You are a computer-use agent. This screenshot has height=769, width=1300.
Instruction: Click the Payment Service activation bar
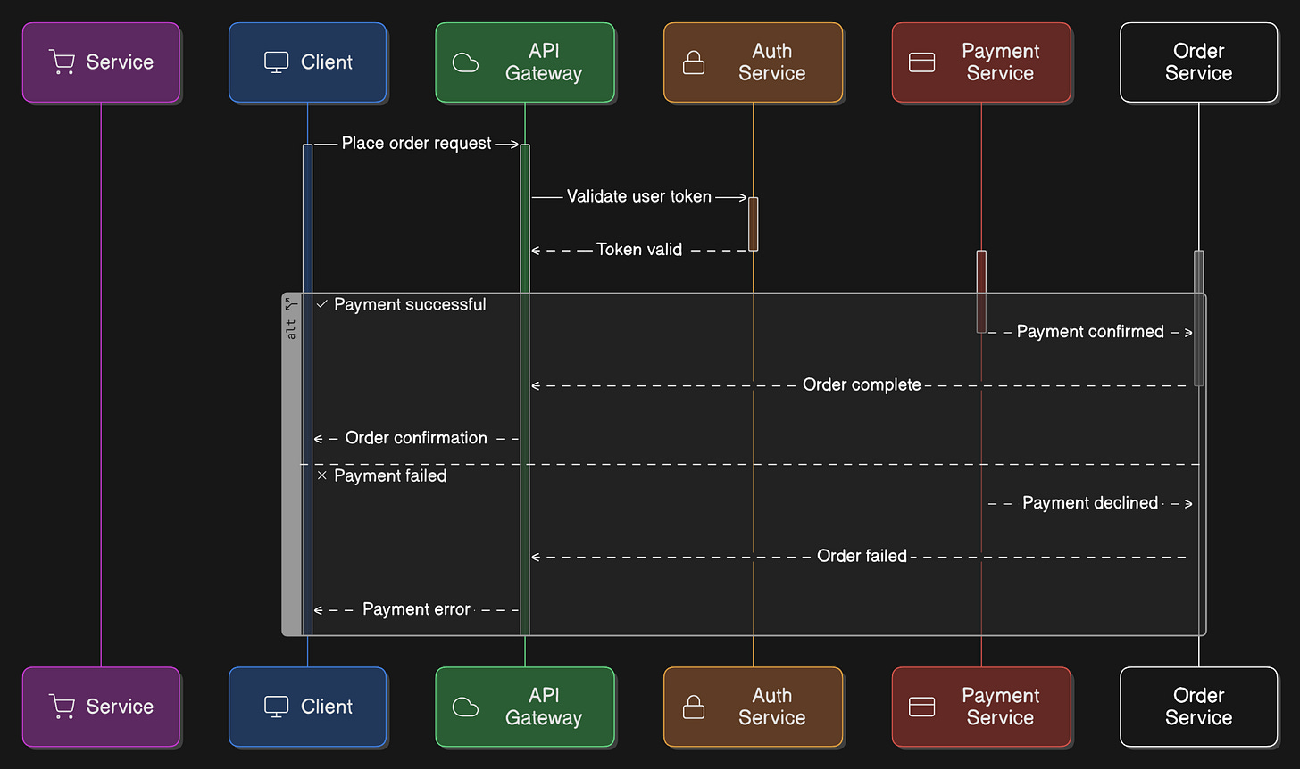pyautogui.click(x=981, y=292)
